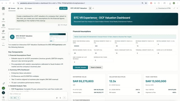Image resolution: width=180 pixels, height=101 pixels.
Task: Go forward in browser history
Action: point(6,3)
